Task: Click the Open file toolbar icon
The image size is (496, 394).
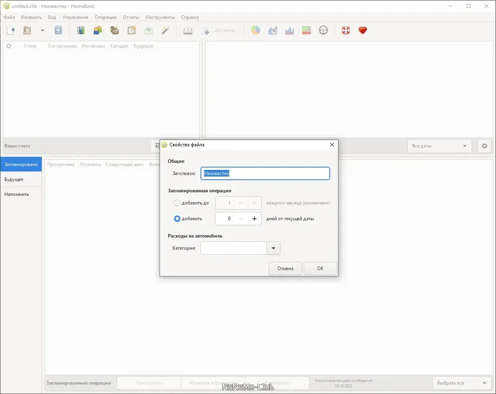Action: click(x=27, y=30)
